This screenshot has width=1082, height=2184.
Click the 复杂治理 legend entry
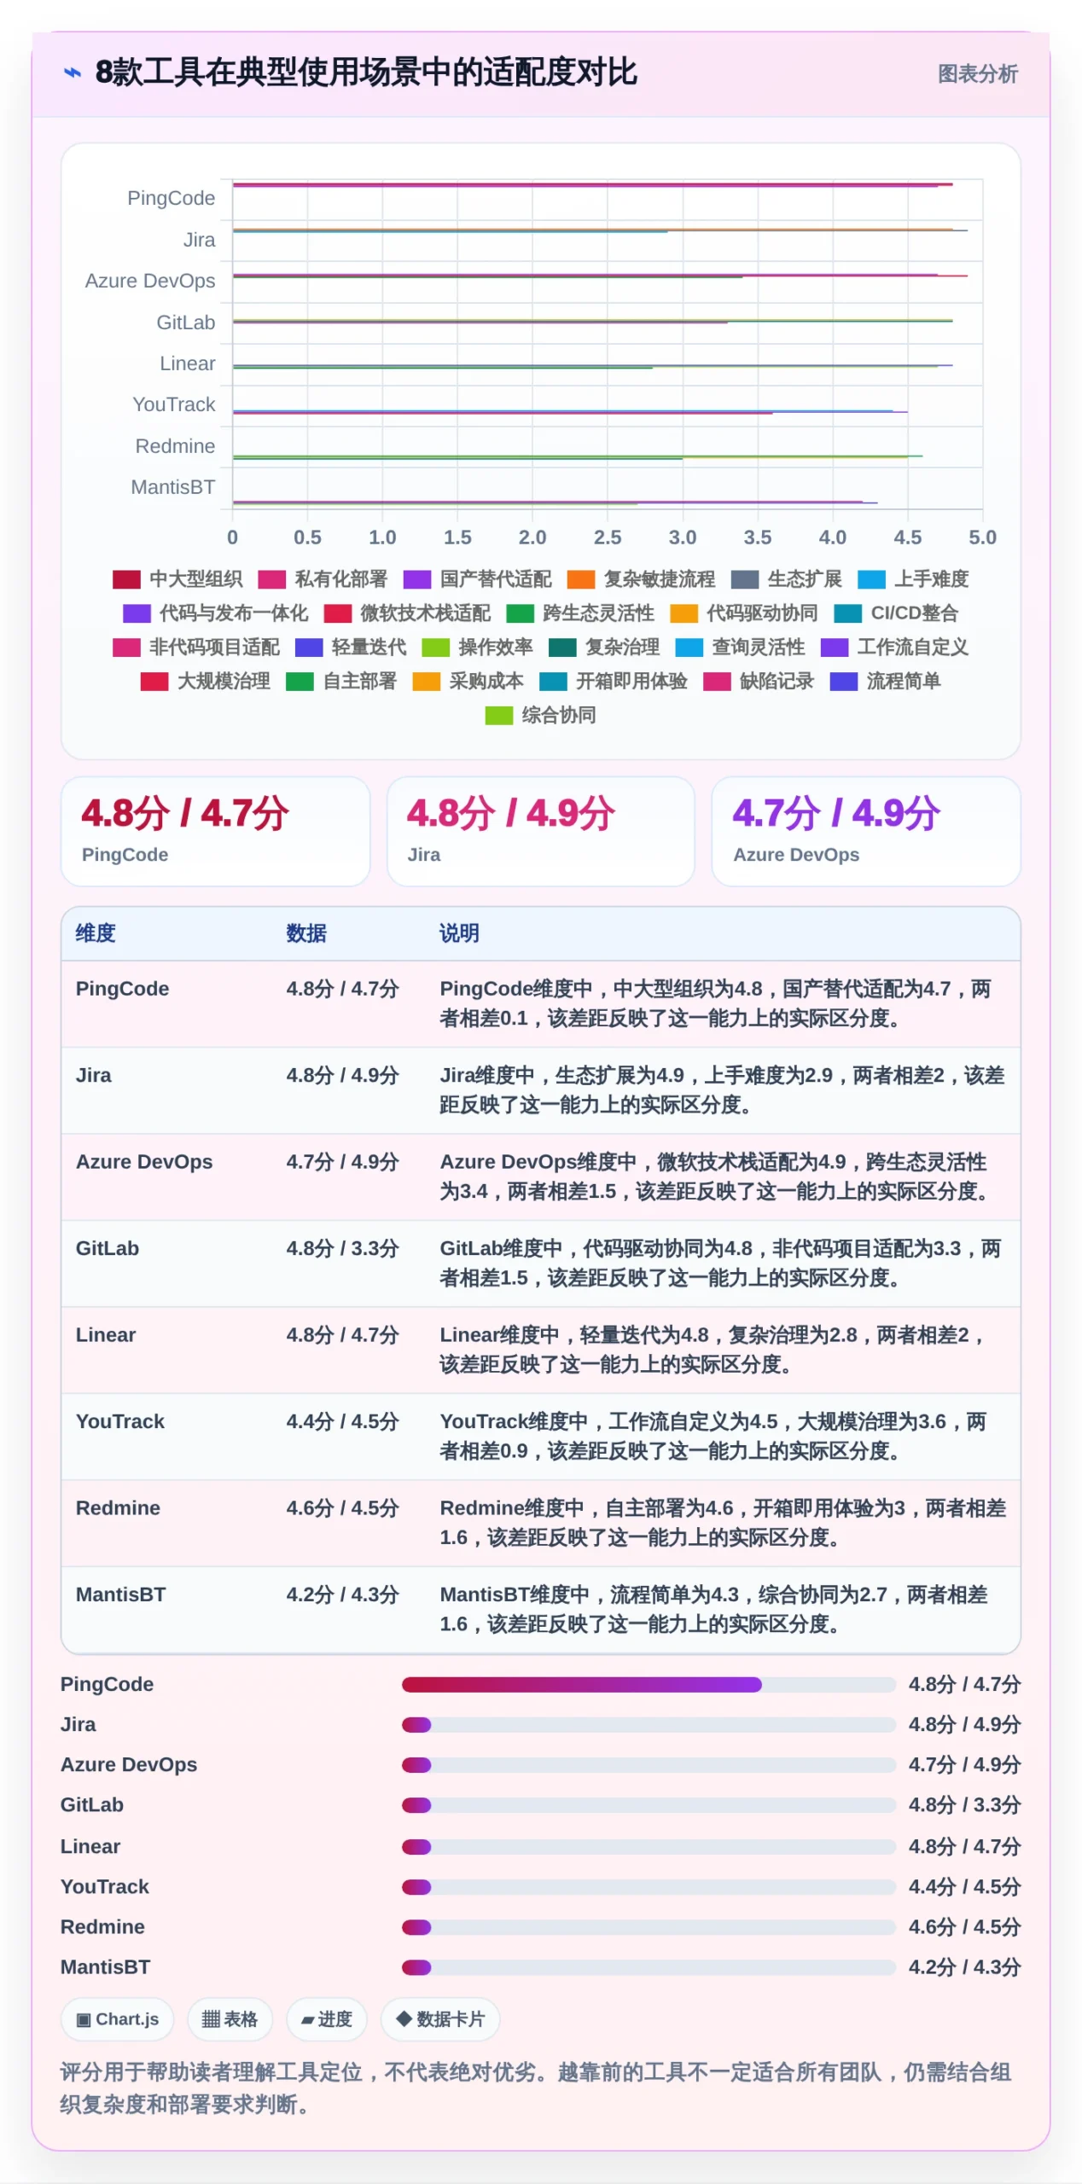coord(604,648)
